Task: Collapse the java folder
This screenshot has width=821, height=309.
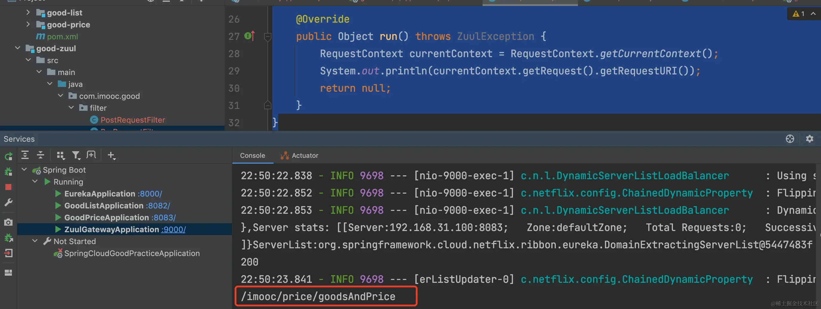Action: pyautogui.click(x=50, y=84)
